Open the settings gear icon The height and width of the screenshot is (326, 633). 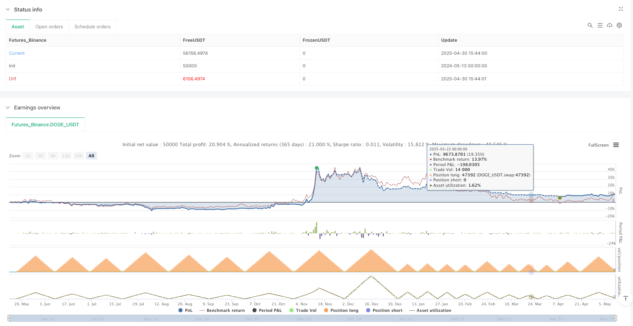[619, 25]
